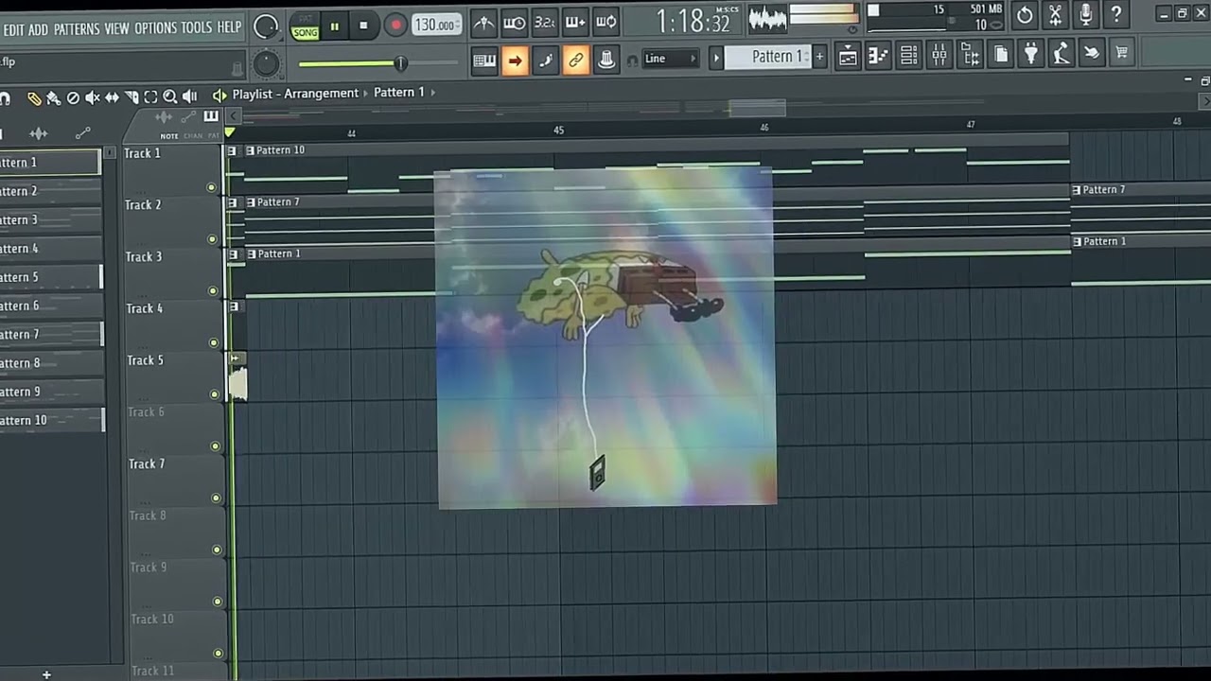Open first Pattern 7 clip menu on Track 2
1211x681 pixels.
(251, 202)
